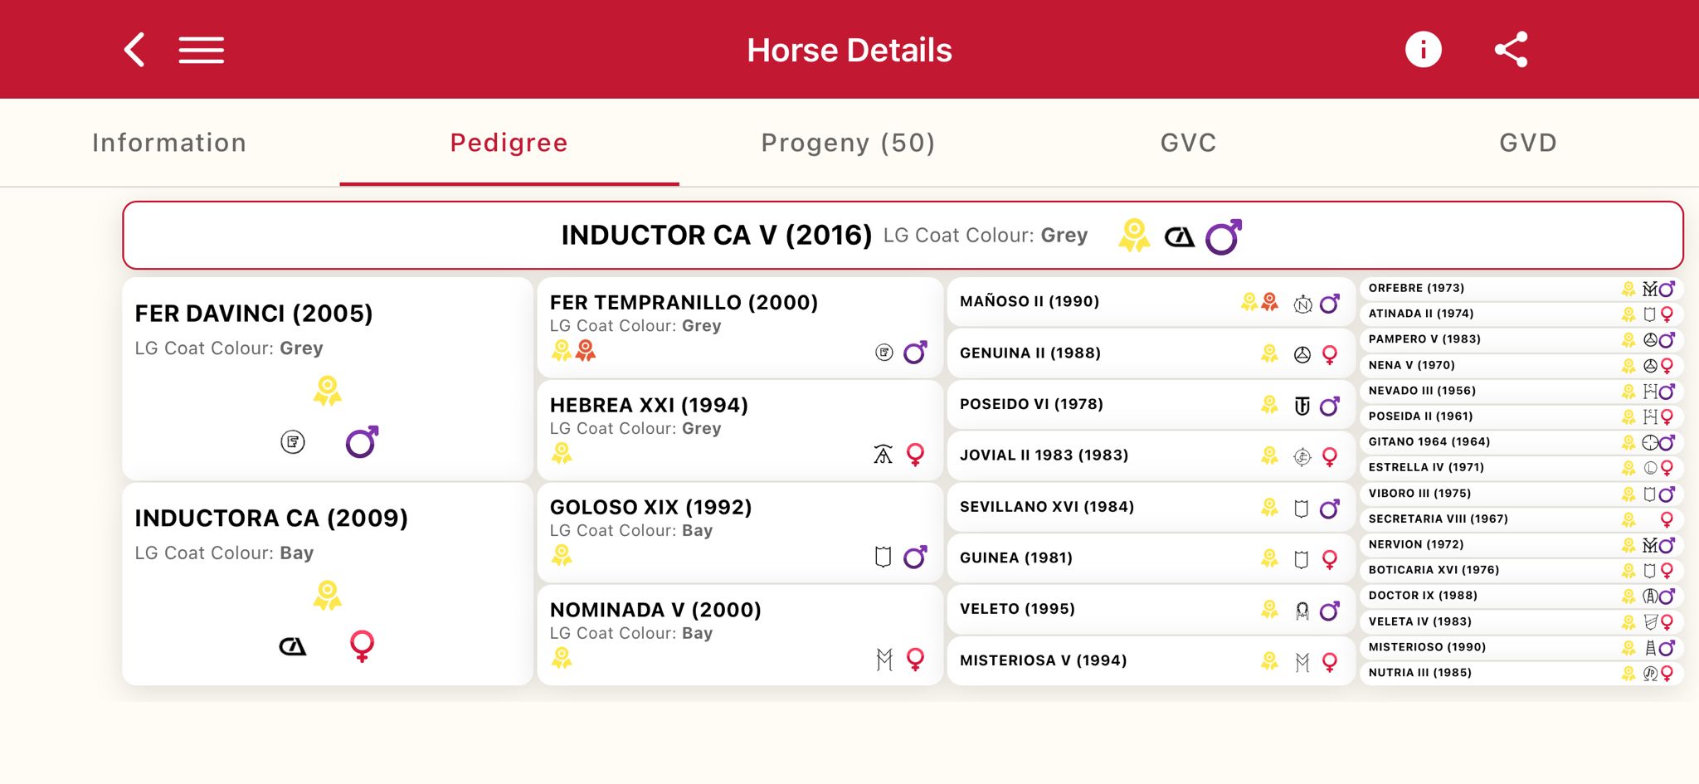The height and width of the screenshot is (784, 1699).
Task: Open the Progeny (50) tab
Action: (x=848, y=143)
